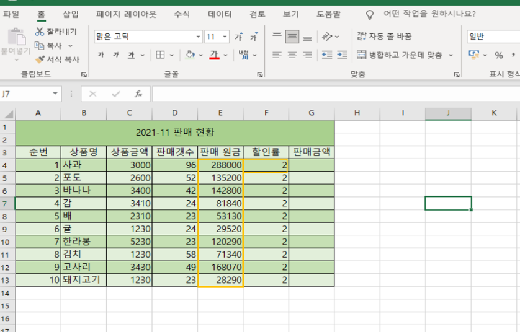Image resolution: width=520 pixels, height=332 pixels.
Task: Toggle underline formatting
Action: tap(132, 55)
